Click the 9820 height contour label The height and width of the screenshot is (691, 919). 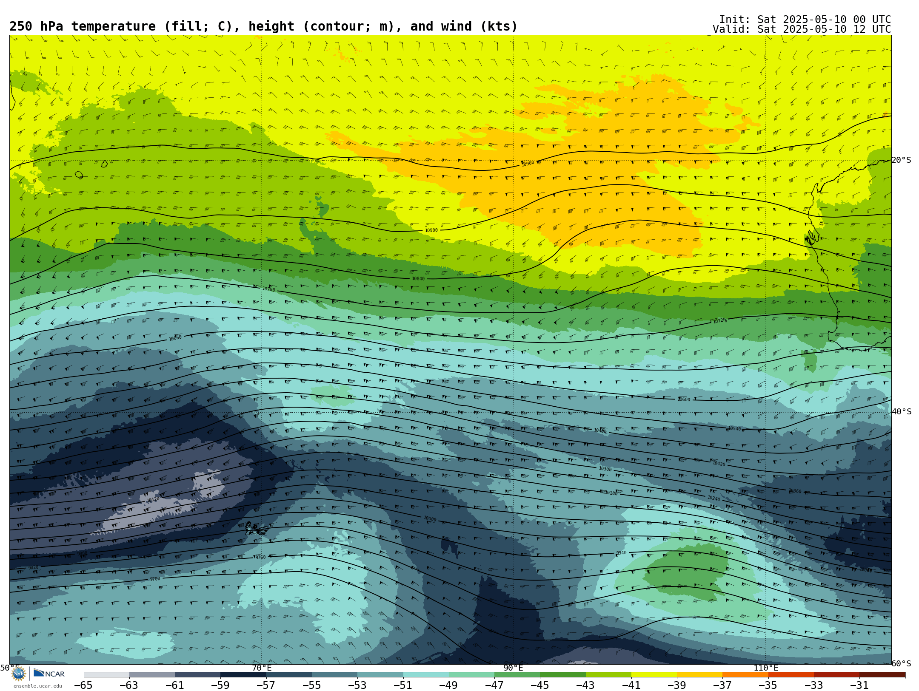coord(33,567)
